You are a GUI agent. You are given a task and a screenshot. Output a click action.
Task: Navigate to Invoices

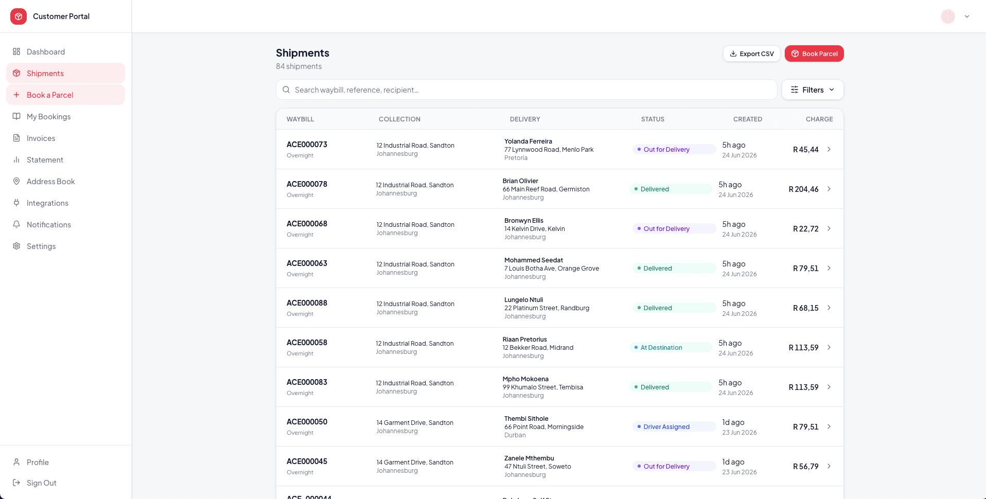pyautogui.click(x=65, y=138)
